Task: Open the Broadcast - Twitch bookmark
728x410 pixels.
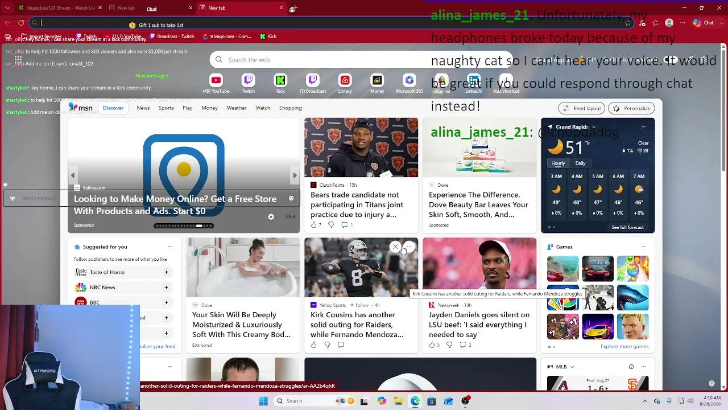Action: click(x=172, y=36)
